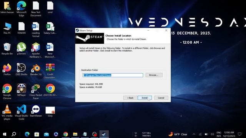Select the 2023-05-02 Chrome file icon
Viewport: 246px width, 138px height.
click(50, 90)
